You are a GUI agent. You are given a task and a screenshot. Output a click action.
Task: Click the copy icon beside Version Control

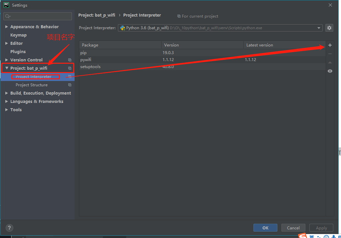70,60
